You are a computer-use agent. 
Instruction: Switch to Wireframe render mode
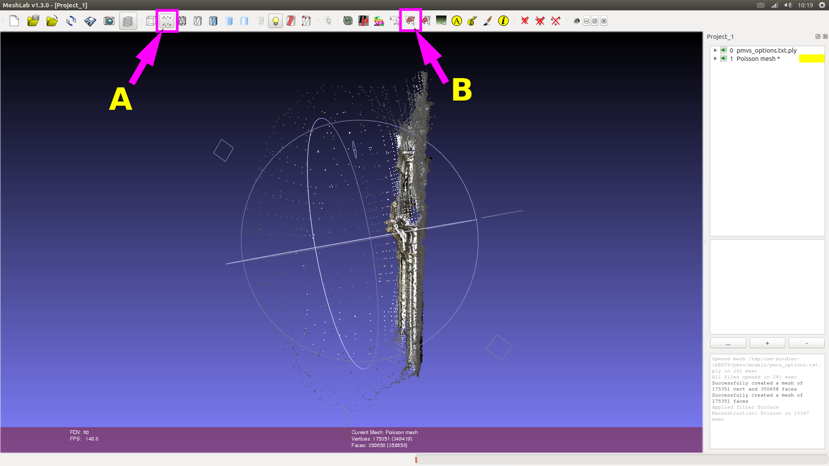click(182, 21)
